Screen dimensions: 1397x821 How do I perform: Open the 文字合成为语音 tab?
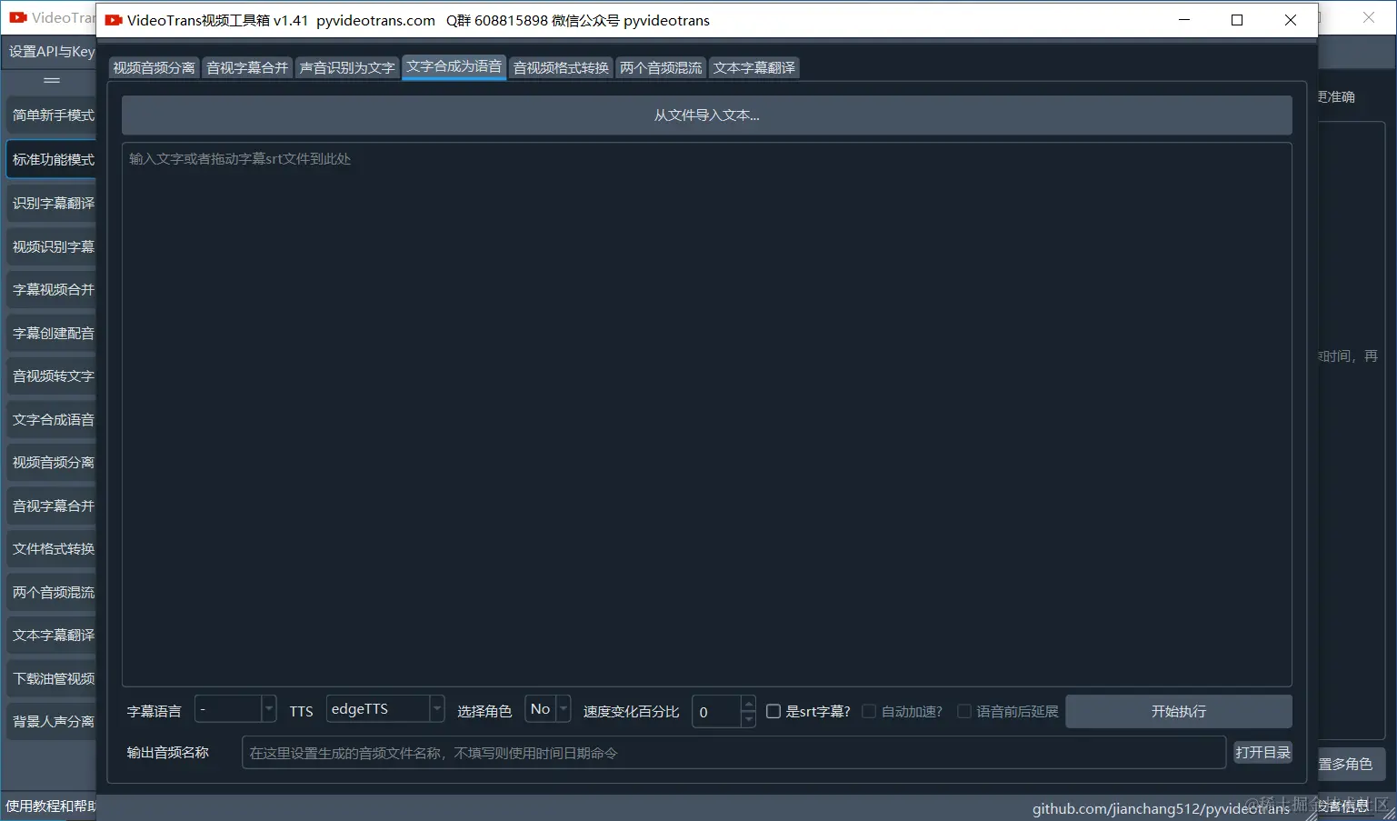pyautogui.click(x=454, y=66)
